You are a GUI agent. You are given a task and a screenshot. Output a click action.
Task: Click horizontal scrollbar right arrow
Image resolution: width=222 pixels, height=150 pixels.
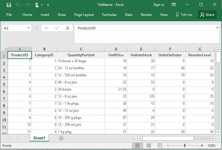coord(213,138)
